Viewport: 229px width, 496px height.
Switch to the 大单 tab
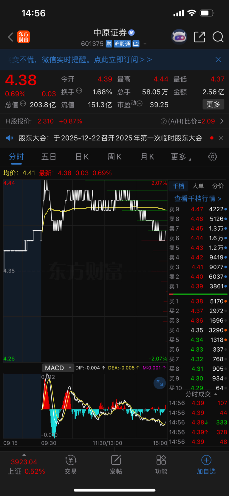tap(198, 186)
